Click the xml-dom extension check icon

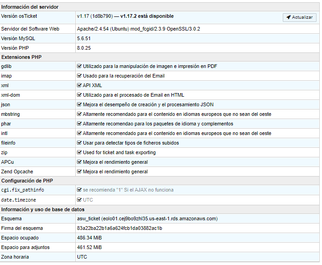click(x=79, y=95)
